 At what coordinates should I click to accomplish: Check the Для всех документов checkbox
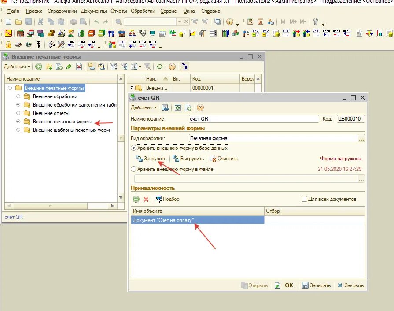[304, 199]
